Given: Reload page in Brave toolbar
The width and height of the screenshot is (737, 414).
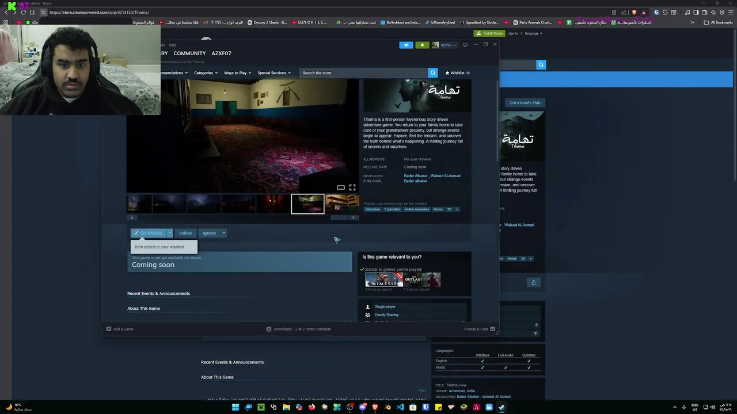Looking at the screenshot, I should (23, 12).
